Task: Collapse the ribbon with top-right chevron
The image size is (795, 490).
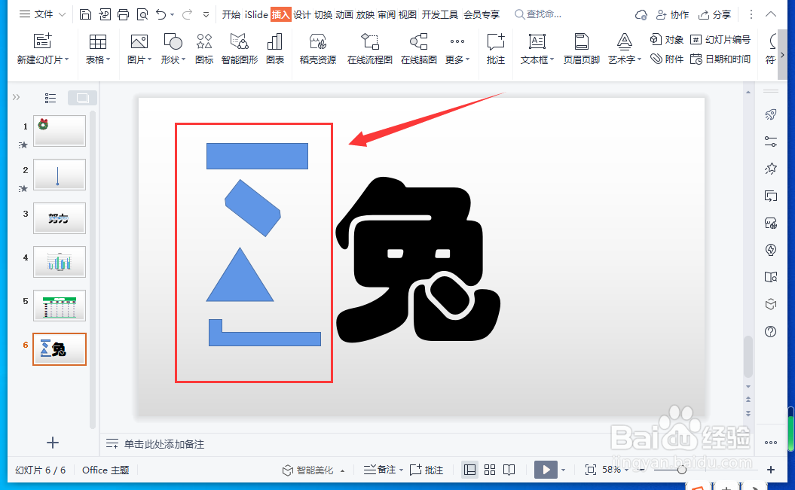Action: (x=771, y=14)
